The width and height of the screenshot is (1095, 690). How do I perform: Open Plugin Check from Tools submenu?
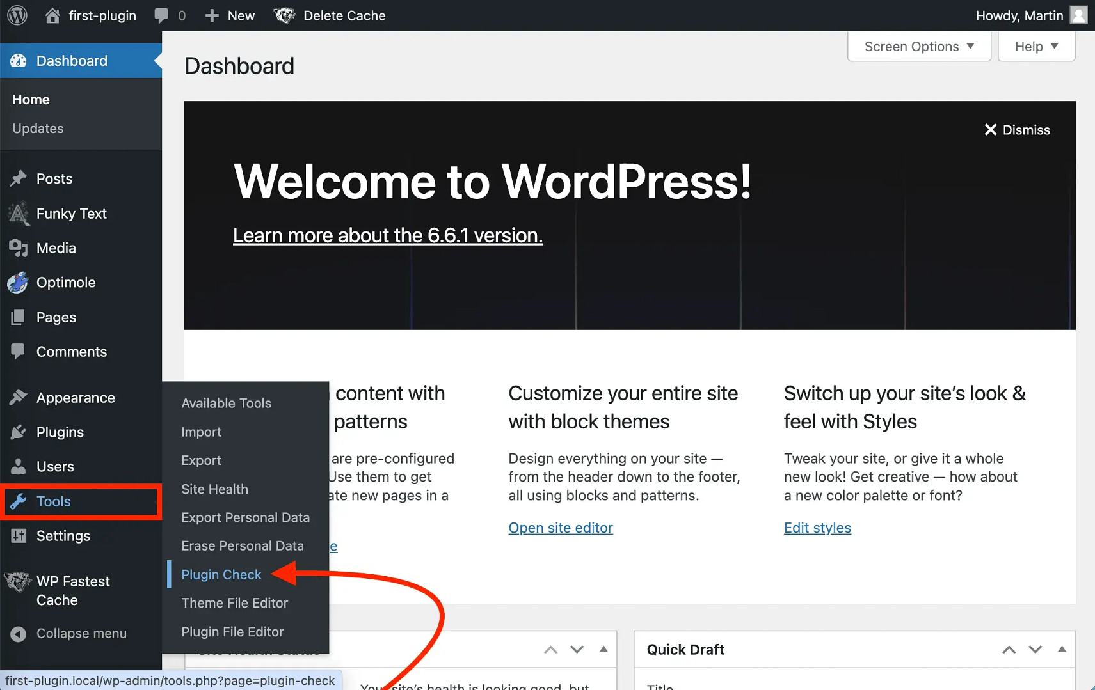pyautogui.click(x=221, y=574)
